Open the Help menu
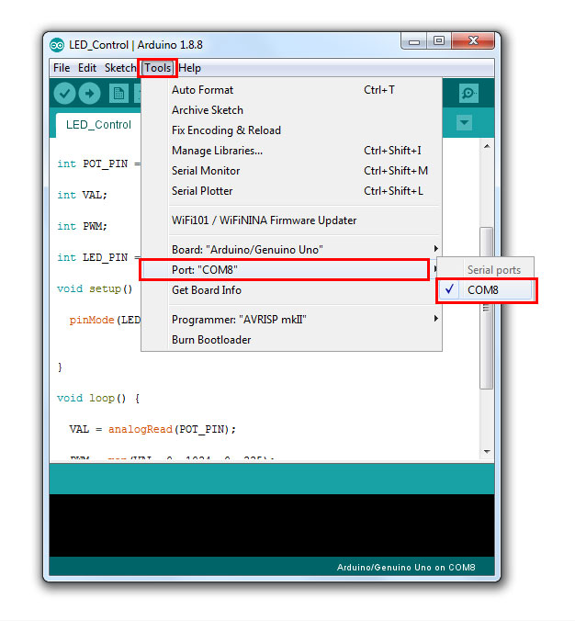 [189, 68]
